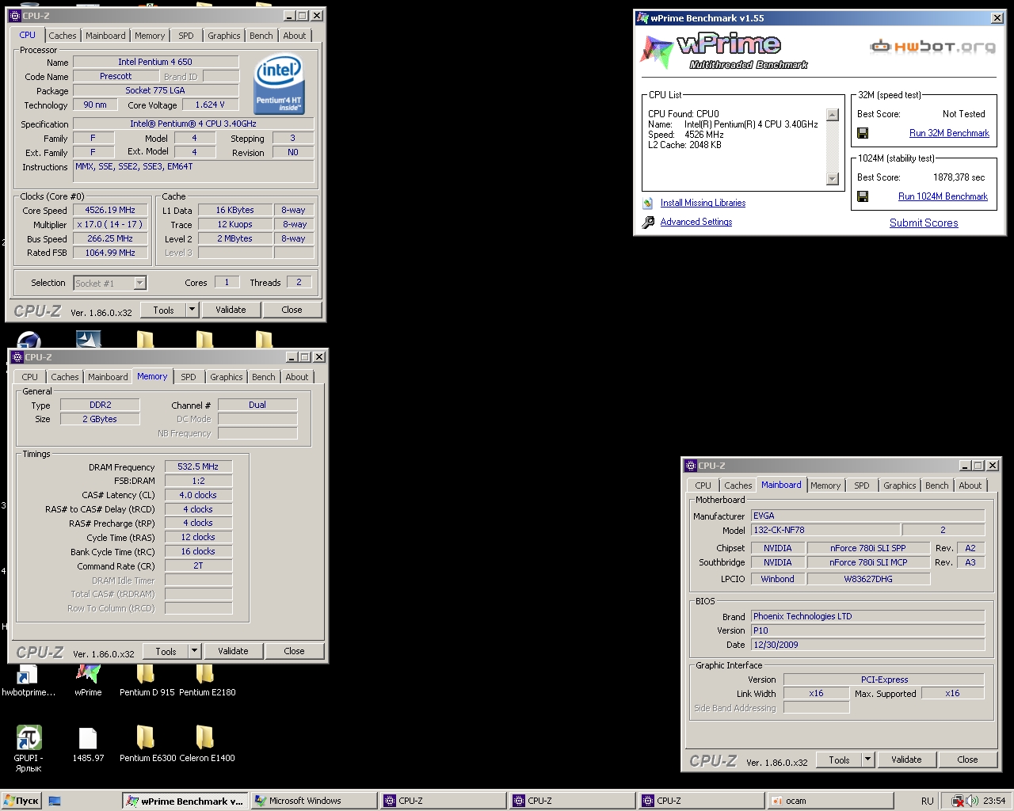Click the Run 1024M Benchmark link

click(943, 196)
